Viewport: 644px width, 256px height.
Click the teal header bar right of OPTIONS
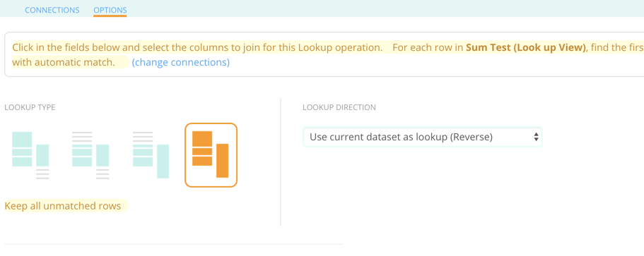tap(385, 8)
